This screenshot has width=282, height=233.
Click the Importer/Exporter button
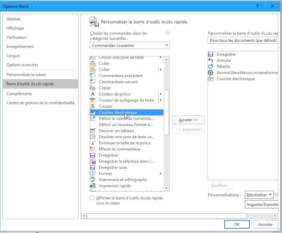(x=262, y=204)
